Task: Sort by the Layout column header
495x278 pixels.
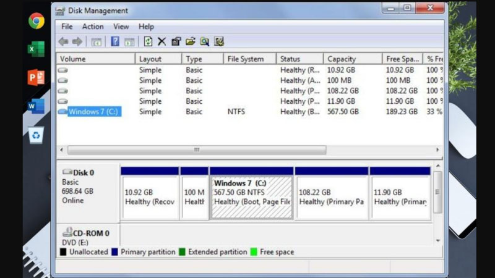Action: click(158, 59)
